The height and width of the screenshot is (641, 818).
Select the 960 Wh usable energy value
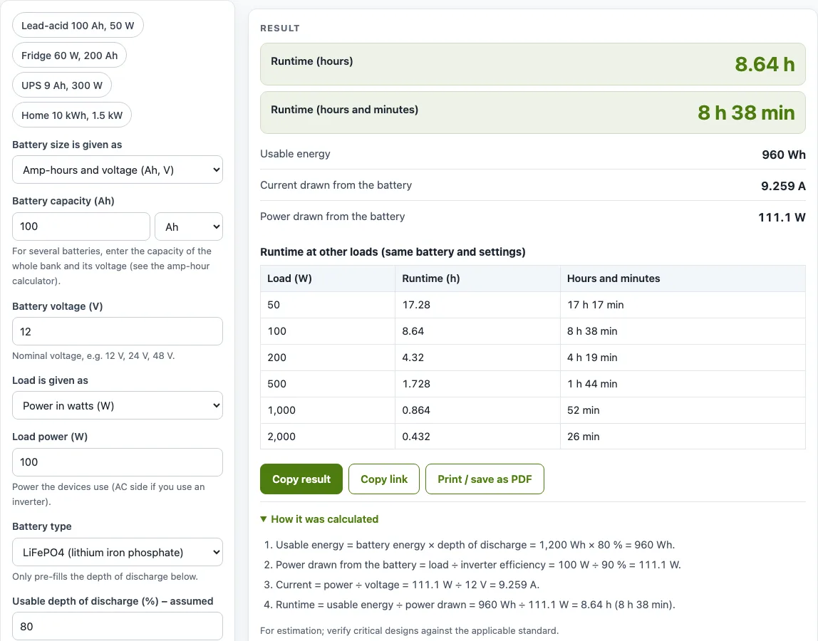click(x=784, y=155)
